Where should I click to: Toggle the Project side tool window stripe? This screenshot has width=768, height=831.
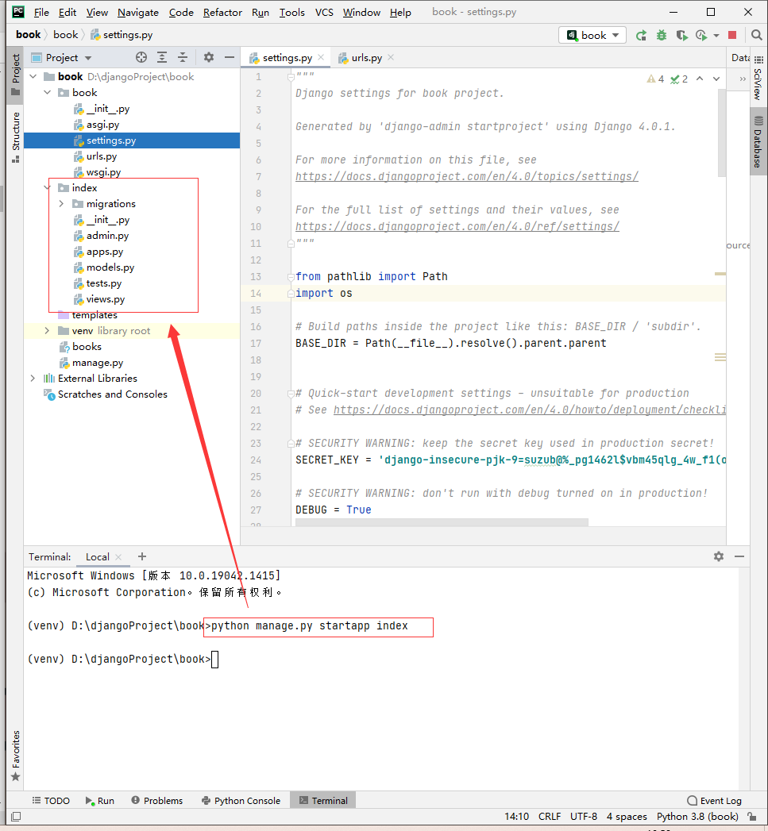point(15,74)
